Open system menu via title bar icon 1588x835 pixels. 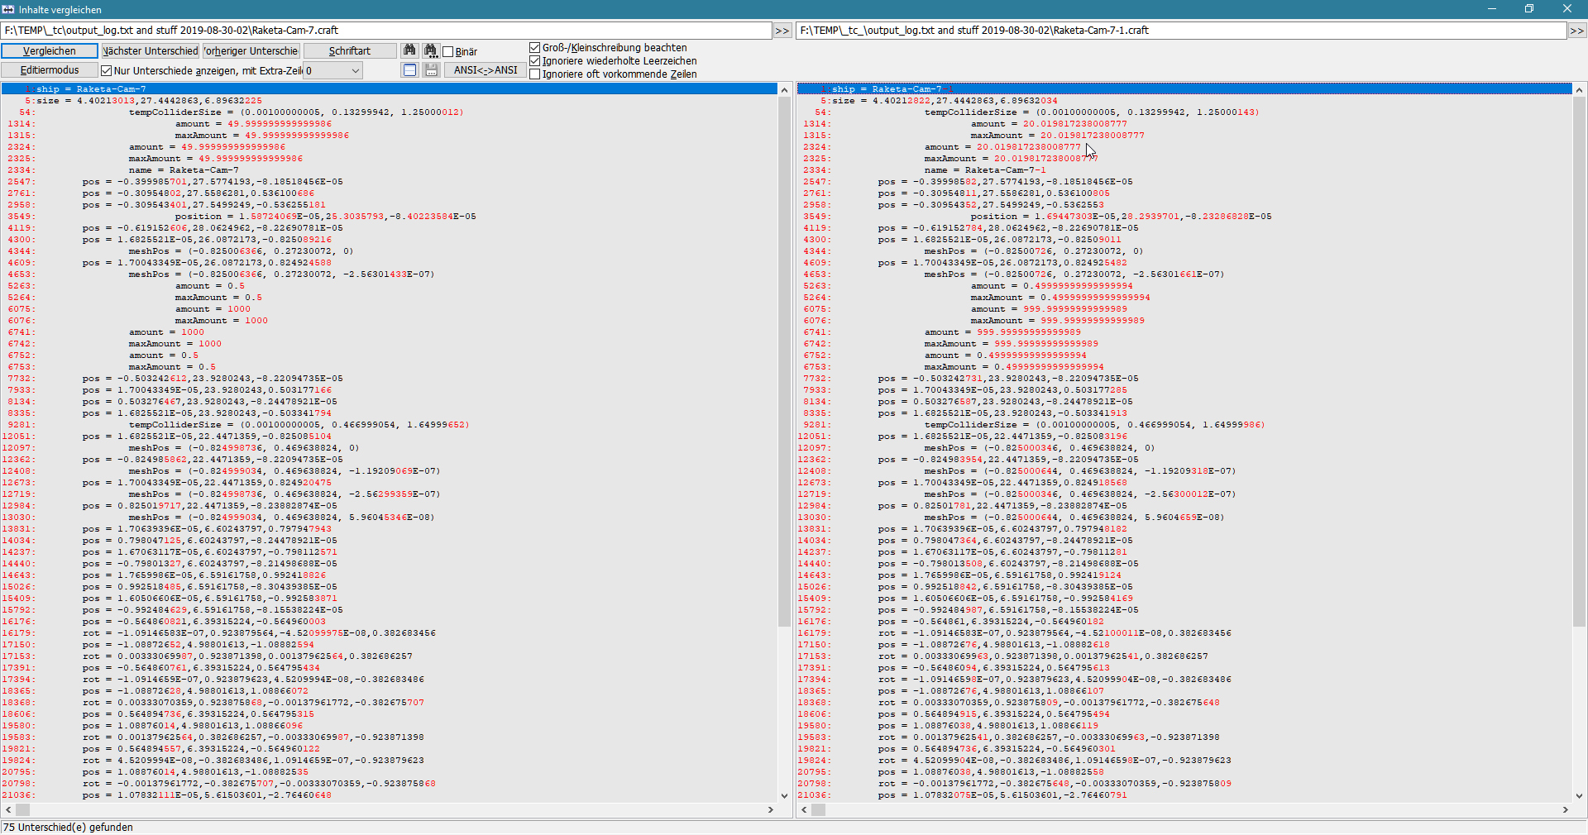[8, 9]
